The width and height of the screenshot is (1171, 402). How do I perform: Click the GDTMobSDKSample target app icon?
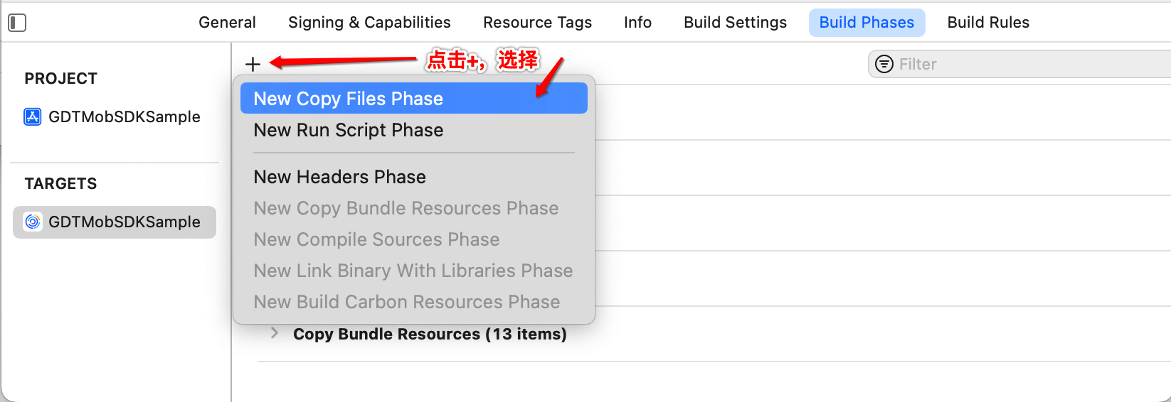click(33, 222)
